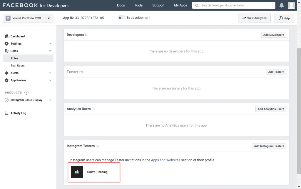This screenshot has height=189, width=301.
Task: Click the Add Analytics Users button
Action: [x=271, y=109]
